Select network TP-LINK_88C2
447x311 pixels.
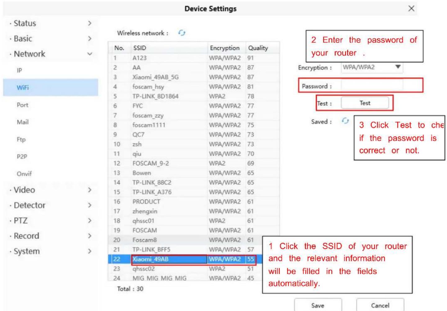point(194,182)
